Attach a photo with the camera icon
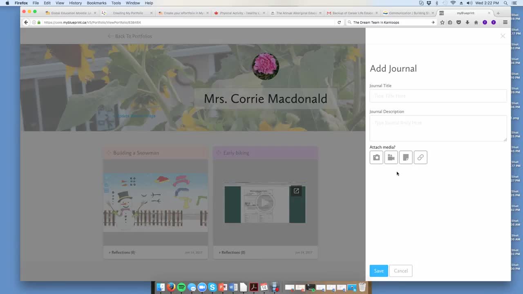Image resolution: width=523 pixels, height=294 pixels. pos(376,157)
